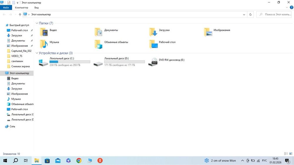Expand the ribbon with chevron

point(287,8)
